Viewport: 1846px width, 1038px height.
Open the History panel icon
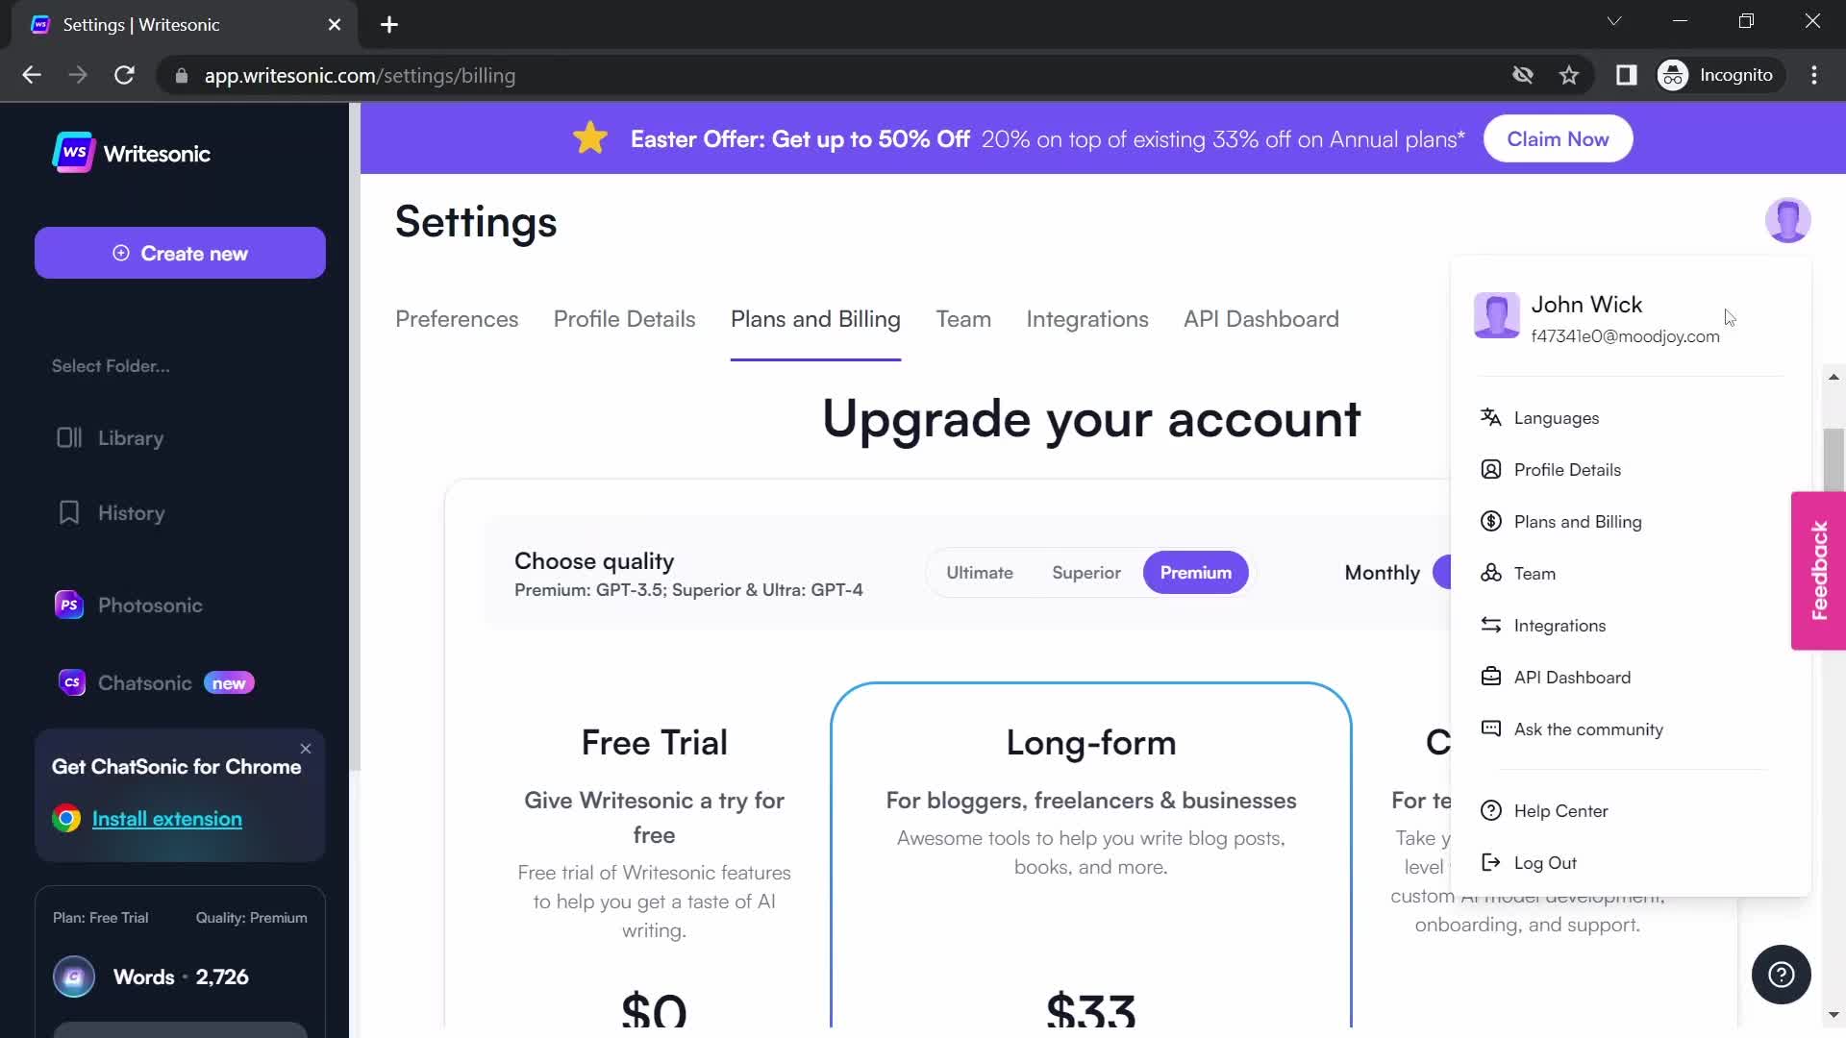point(70,512)
